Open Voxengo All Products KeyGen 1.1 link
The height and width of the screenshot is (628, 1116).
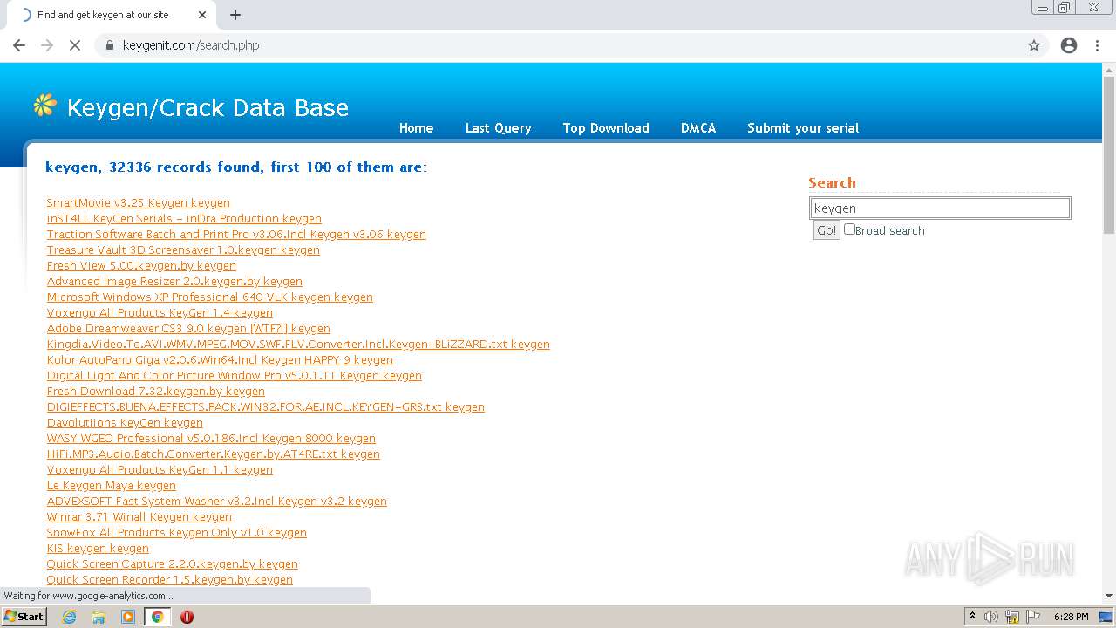click(x=160, y=469)
